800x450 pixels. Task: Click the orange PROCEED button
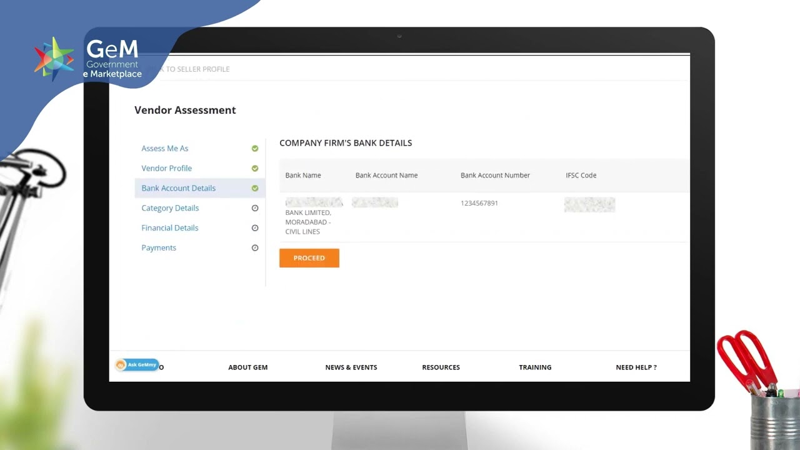309,258
